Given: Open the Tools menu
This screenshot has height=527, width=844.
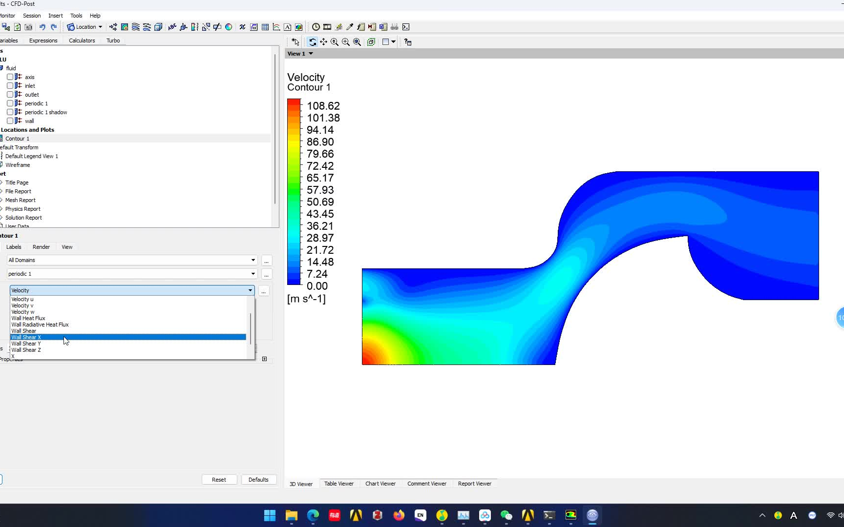Looking at the screenshot, I should (76, 15).
